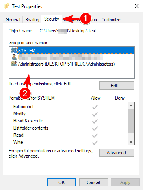Select the Administrators entry in the user list

click(66, 64)
